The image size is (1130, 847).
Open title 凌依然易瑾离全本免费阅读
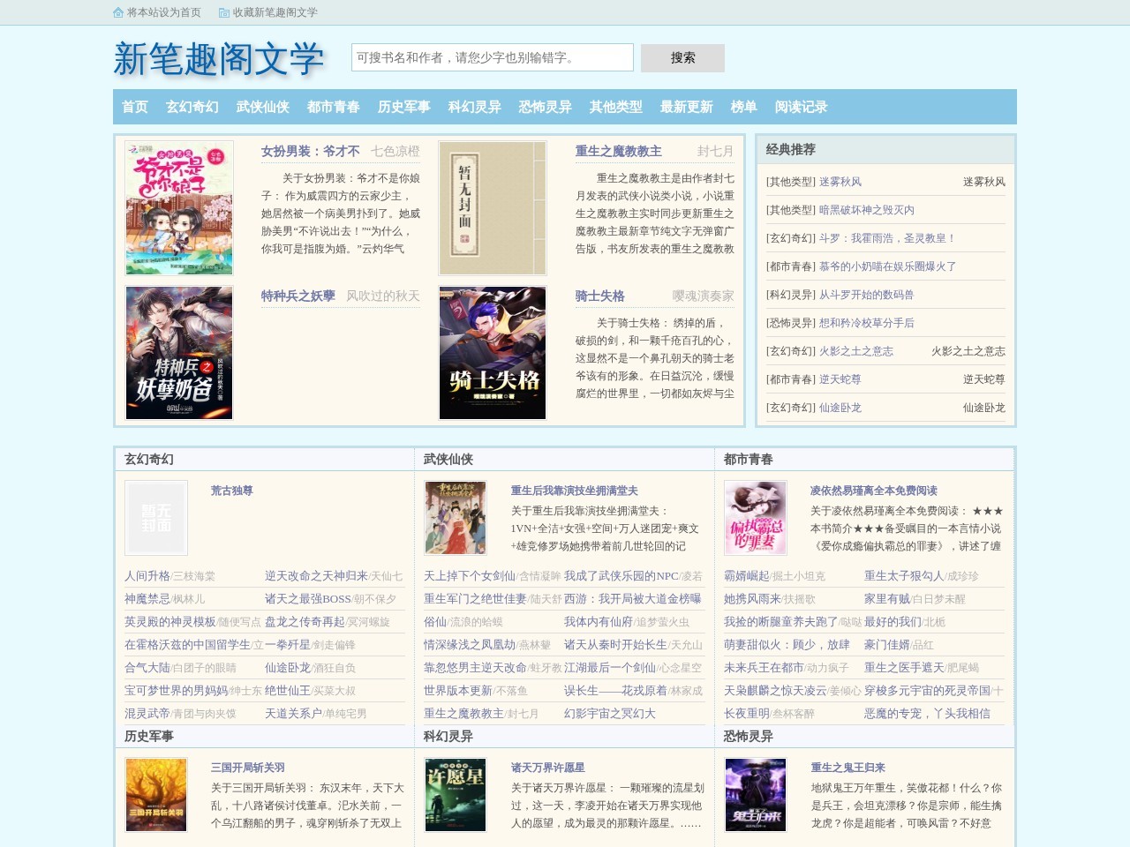[874, 491]
